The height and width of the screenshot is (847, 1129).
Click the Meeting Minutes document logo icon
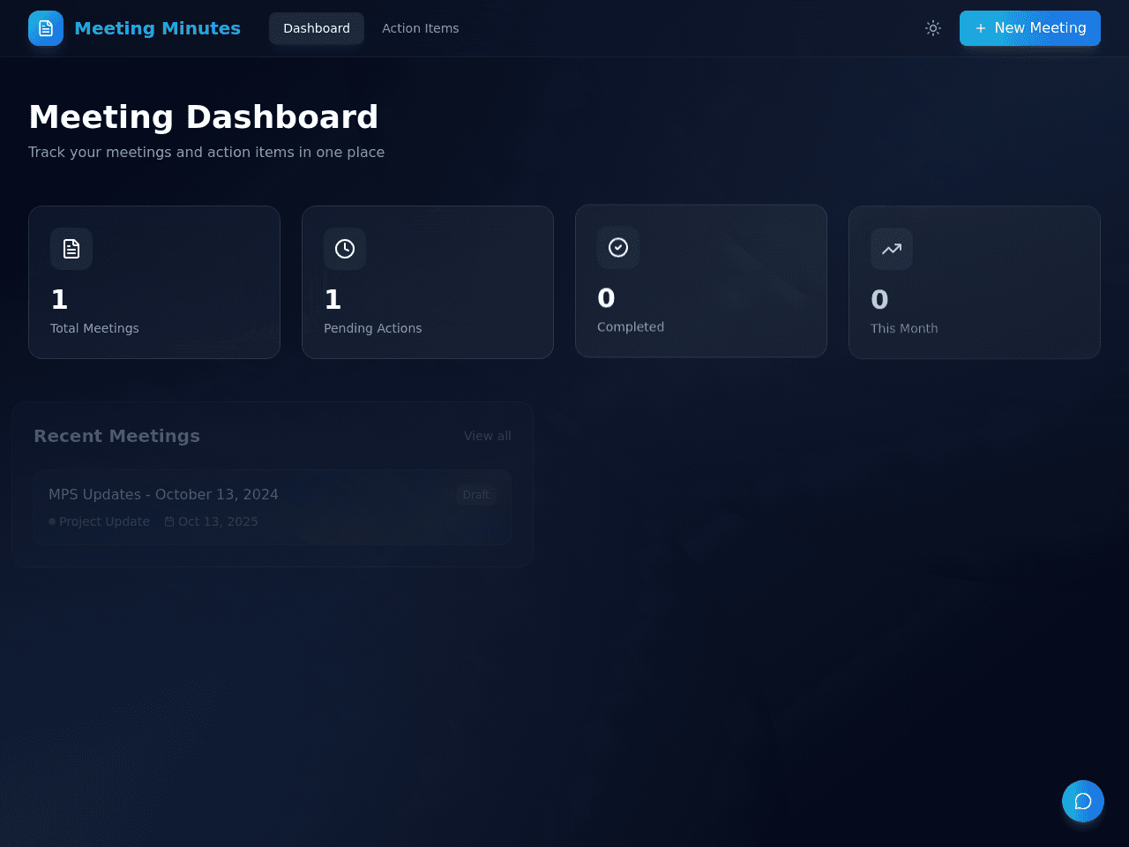(46, 28)
